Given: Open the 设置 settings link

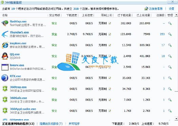Looking at the screenshot, I should [172, 9].
